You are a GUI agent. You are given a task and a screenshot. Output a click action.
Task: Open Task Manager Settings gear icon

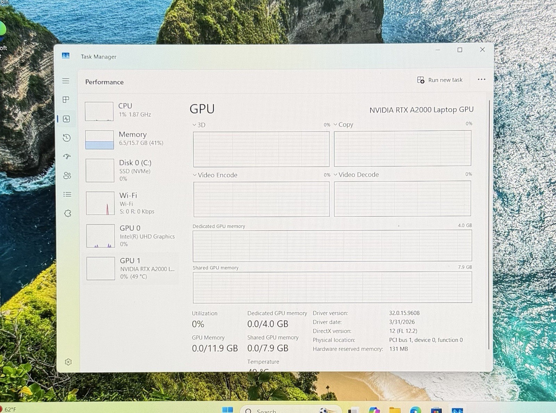[68, 362]
